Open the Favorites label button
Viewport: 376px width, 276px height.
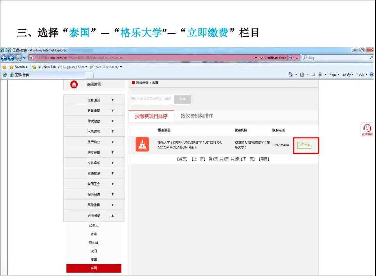[x=18, y=67]
